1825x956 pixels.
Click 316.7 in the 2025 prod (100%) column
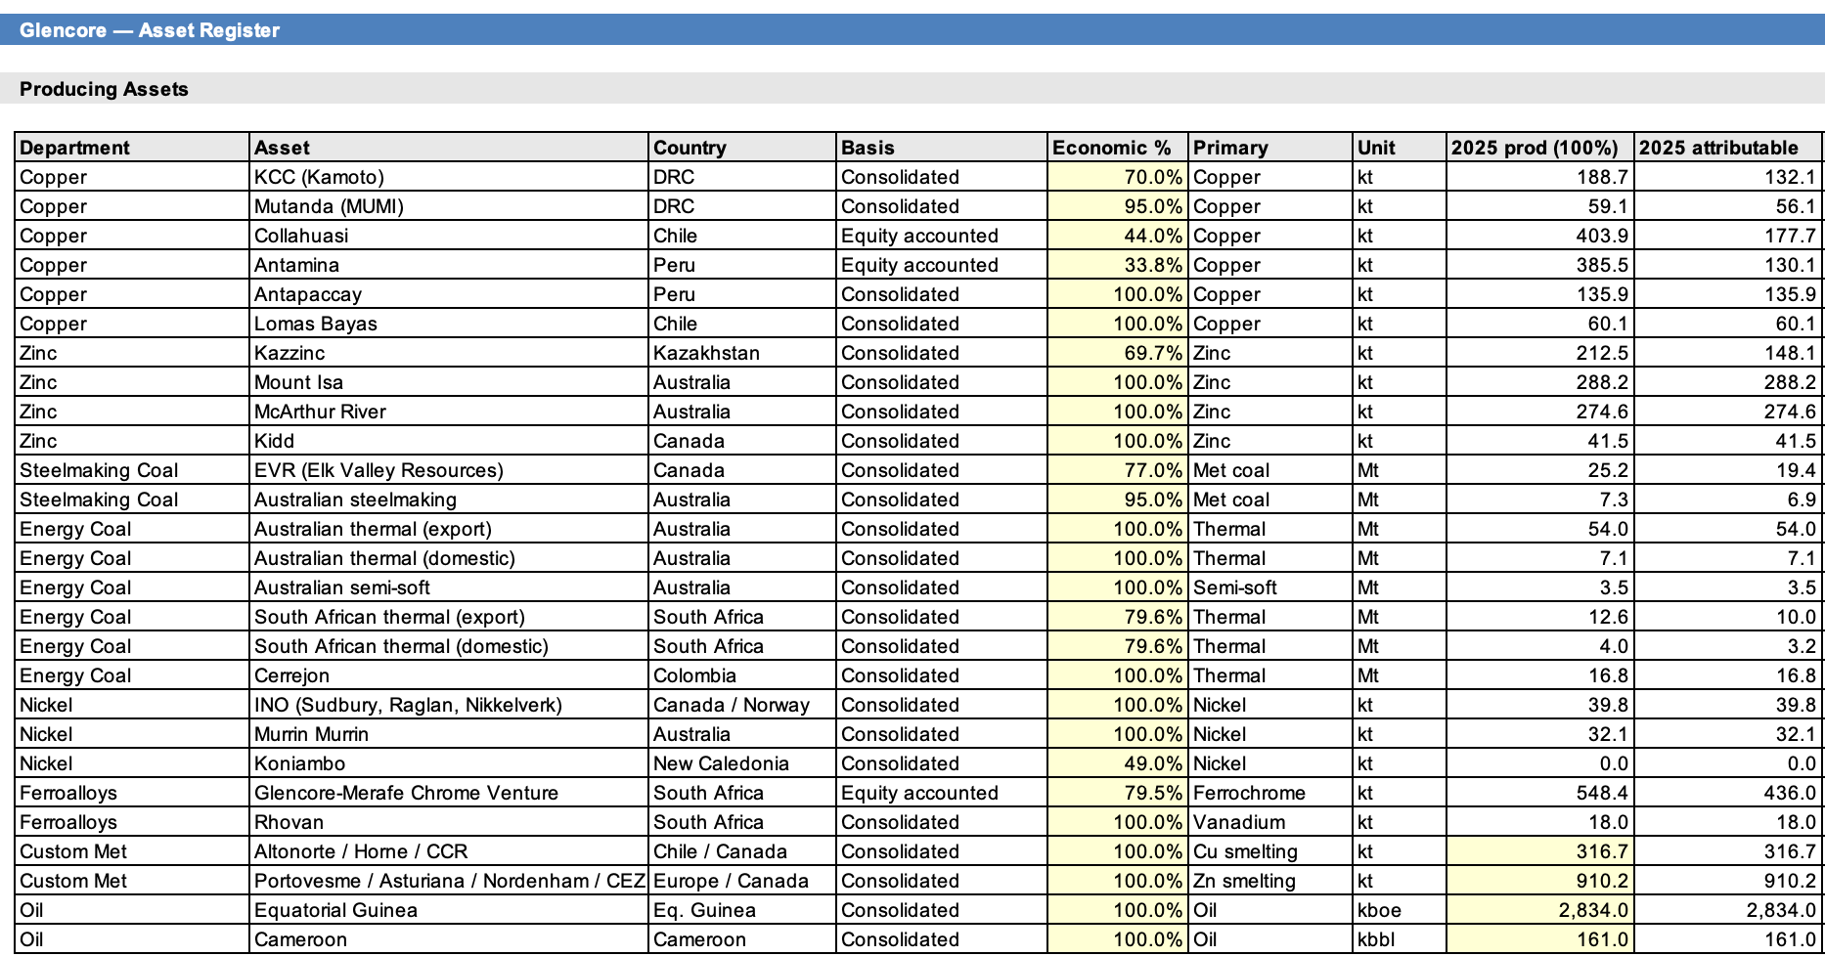tap(1540, 851)
